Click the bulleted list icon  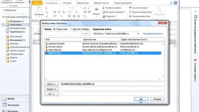click(70, 12)
